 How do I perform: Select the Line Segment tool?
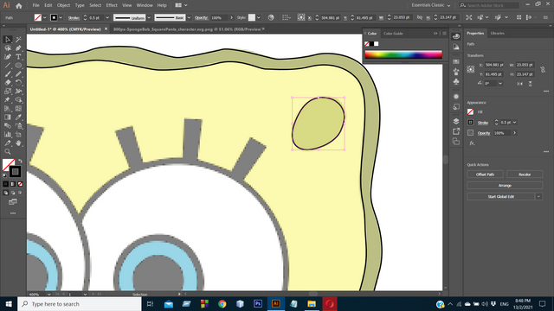tap(8, 66)
